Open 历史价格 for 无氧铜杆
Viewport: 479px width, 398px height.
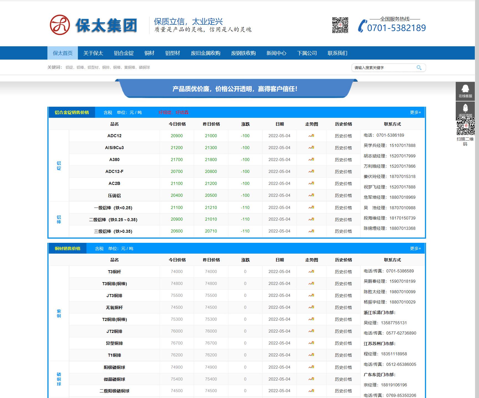[344, 307]
